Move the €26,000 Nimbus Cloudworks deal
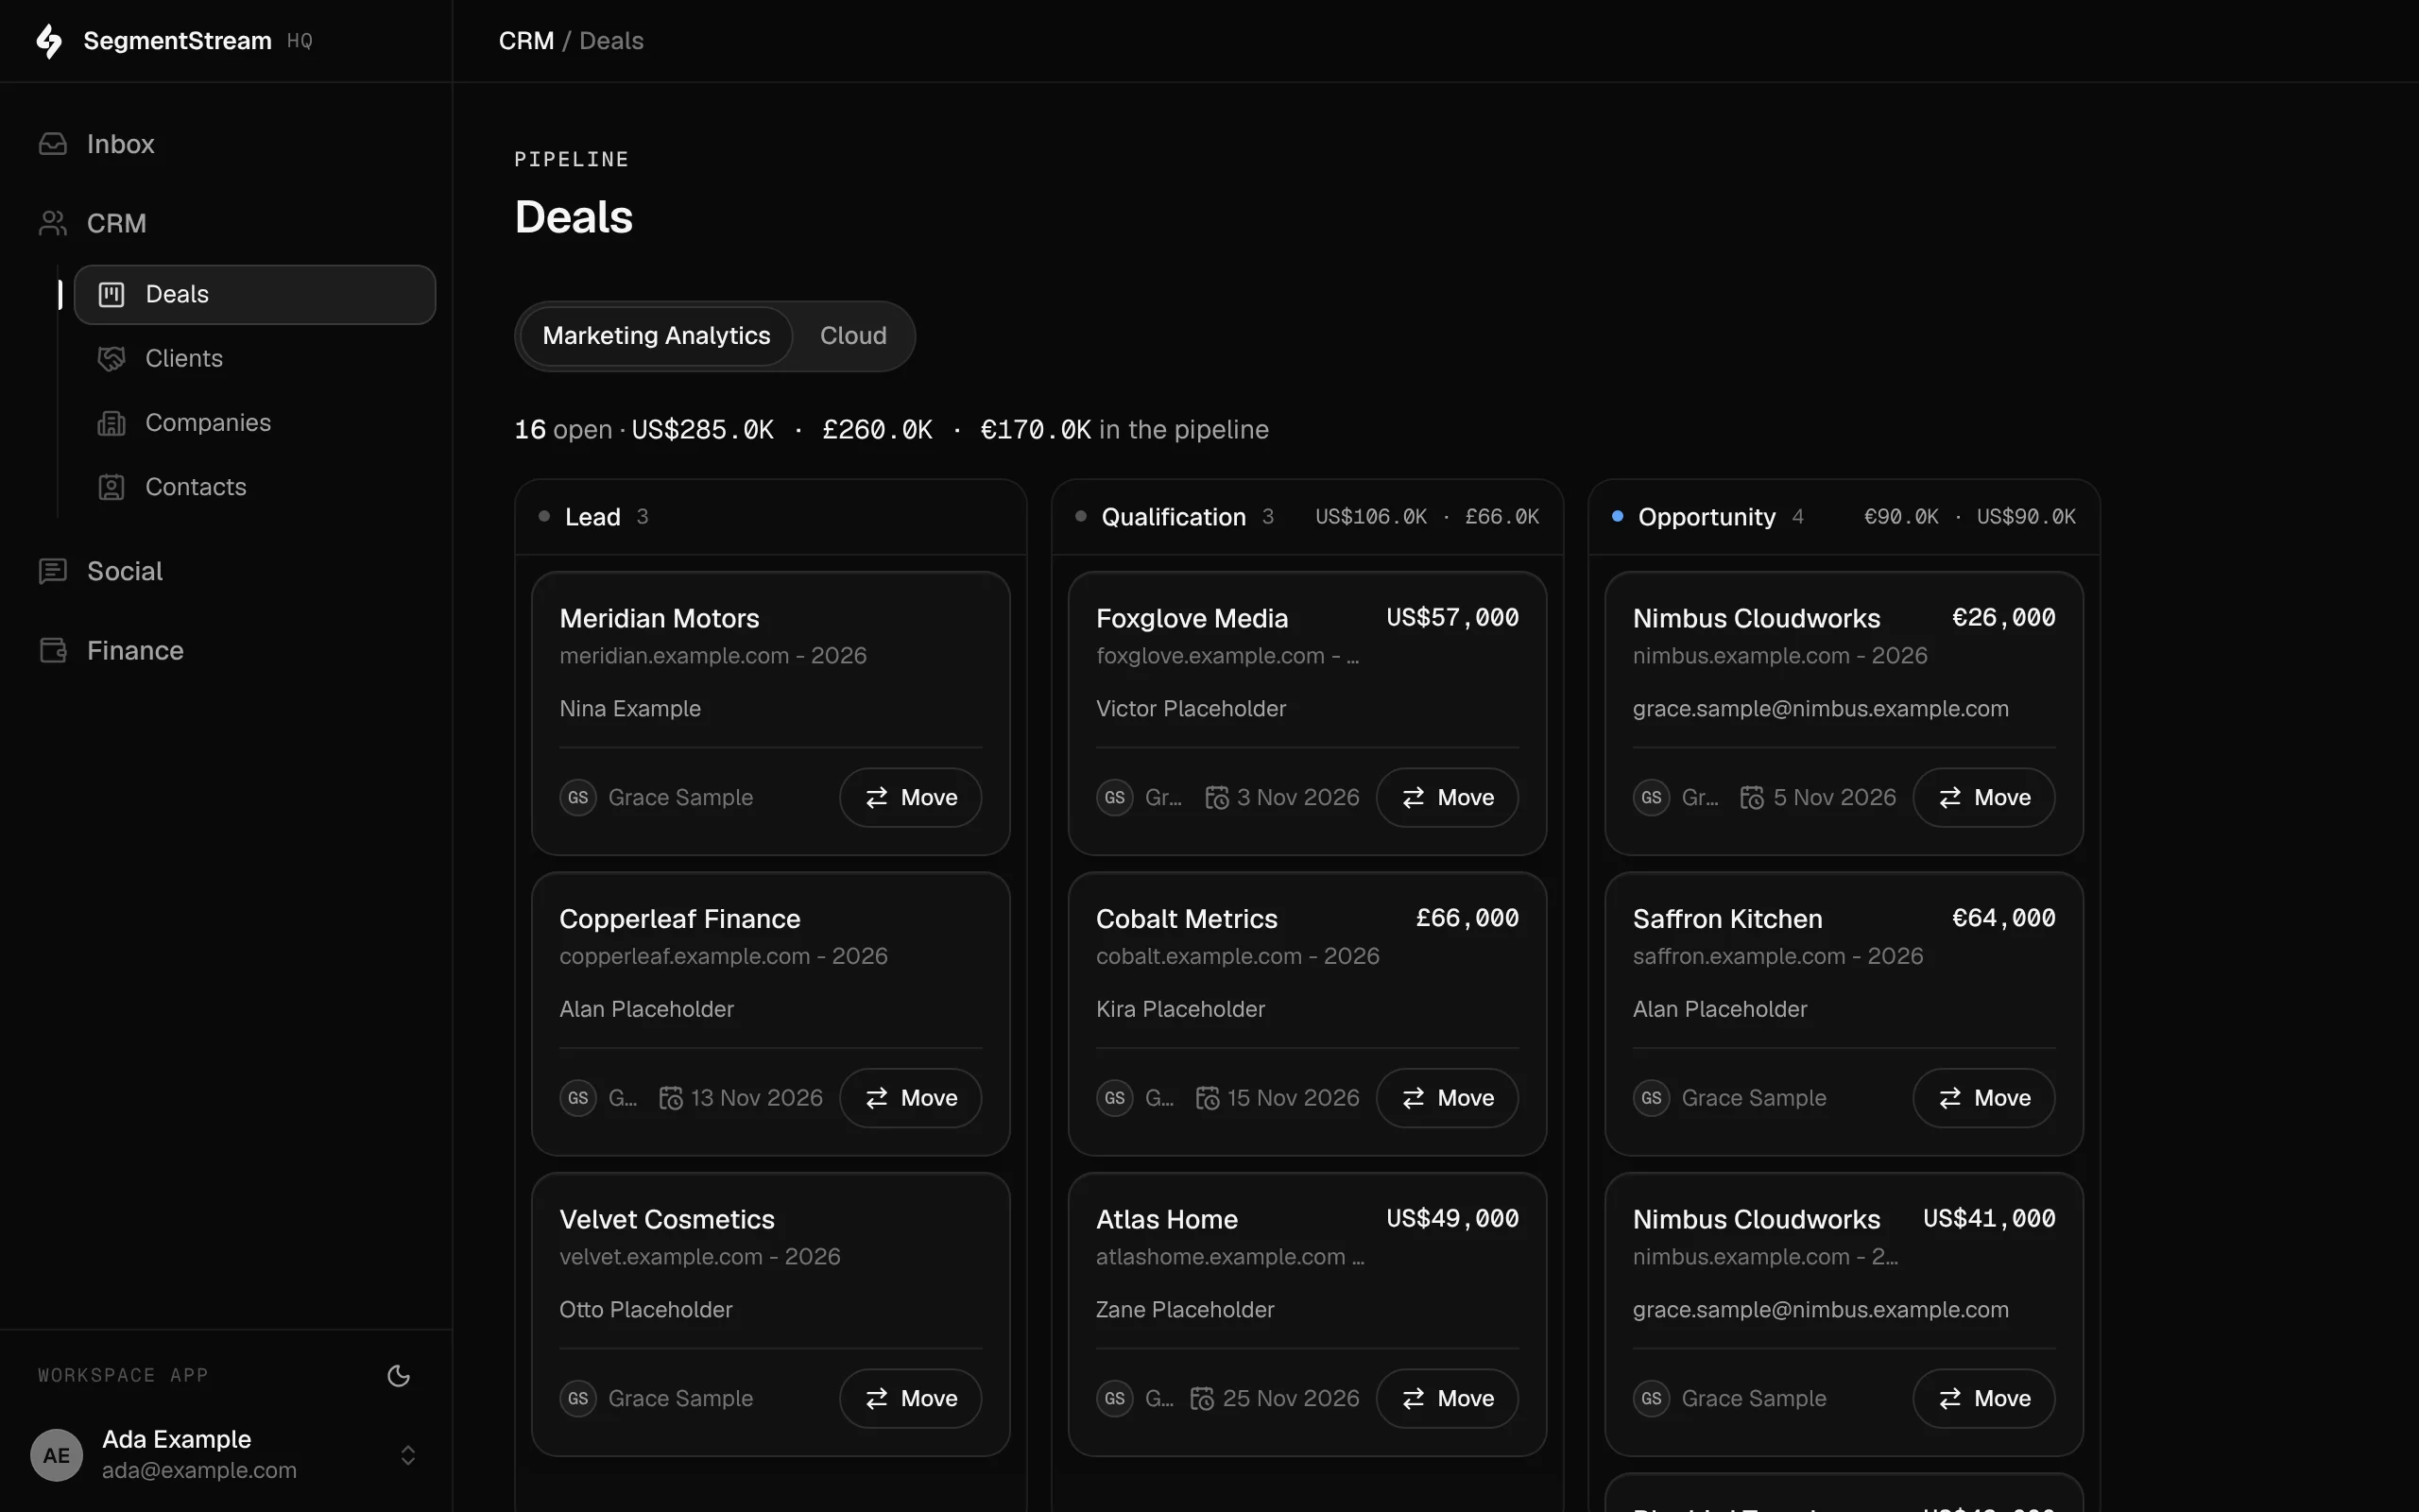 pos(1984,797)
